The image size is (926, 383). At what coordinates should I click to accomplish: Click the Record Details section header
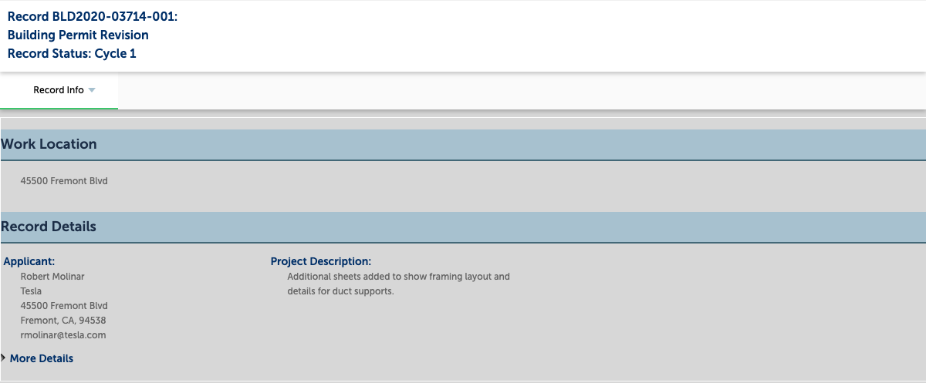click(463, 227)
